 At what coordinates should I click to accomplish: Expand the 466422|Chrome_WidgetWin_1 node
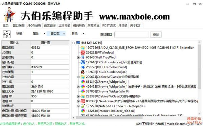(78, 87)
